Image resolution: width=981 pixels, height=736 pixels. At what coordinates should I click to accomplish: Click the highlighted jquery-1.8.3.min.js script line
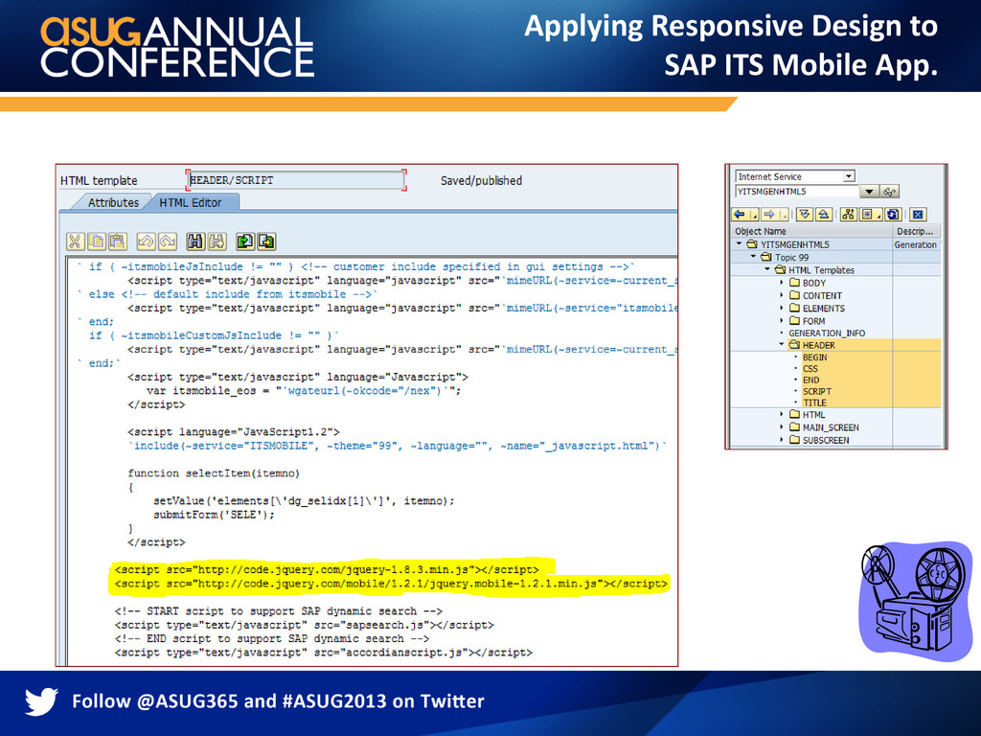tap(327, 569)
